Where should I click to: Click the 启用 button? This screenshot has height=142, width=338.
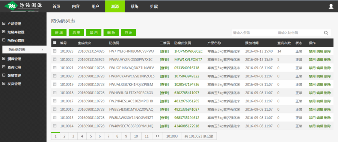tap(76, 33)
